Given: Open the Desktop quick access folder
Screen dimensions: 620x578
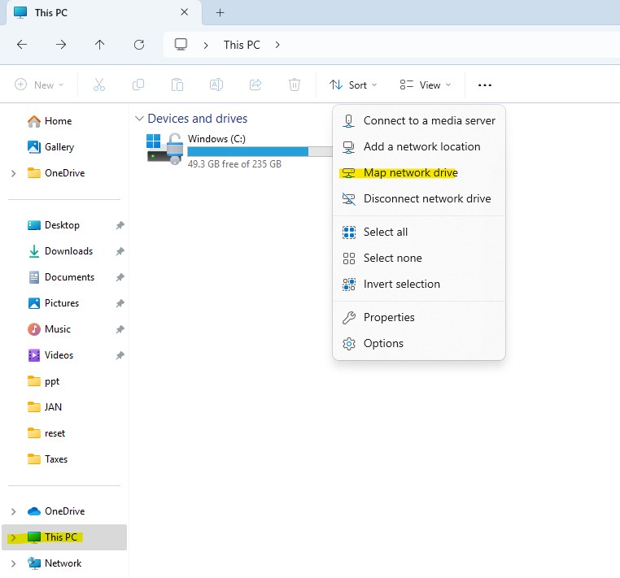Looking at the screenshot, I should (x=54, y=225).
